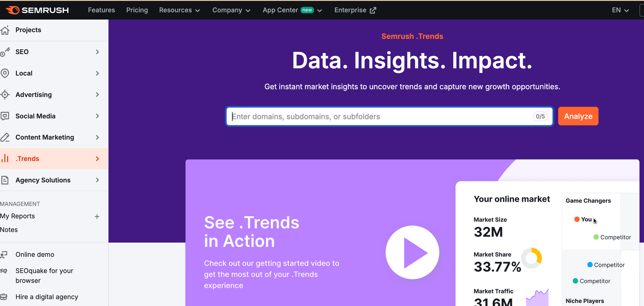Click the Online demo icon
Image resolution: width=644 pixels, height=306 pixels.
(x=4, y=255)
